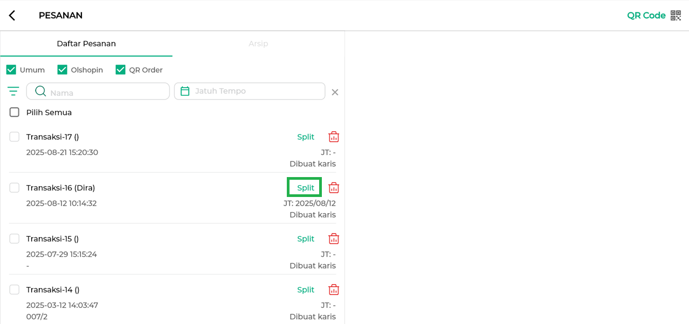Go back using the back arrow
The width and height of the screenshot is (689, 324).
pyautogui.click(x=12, y=16)
